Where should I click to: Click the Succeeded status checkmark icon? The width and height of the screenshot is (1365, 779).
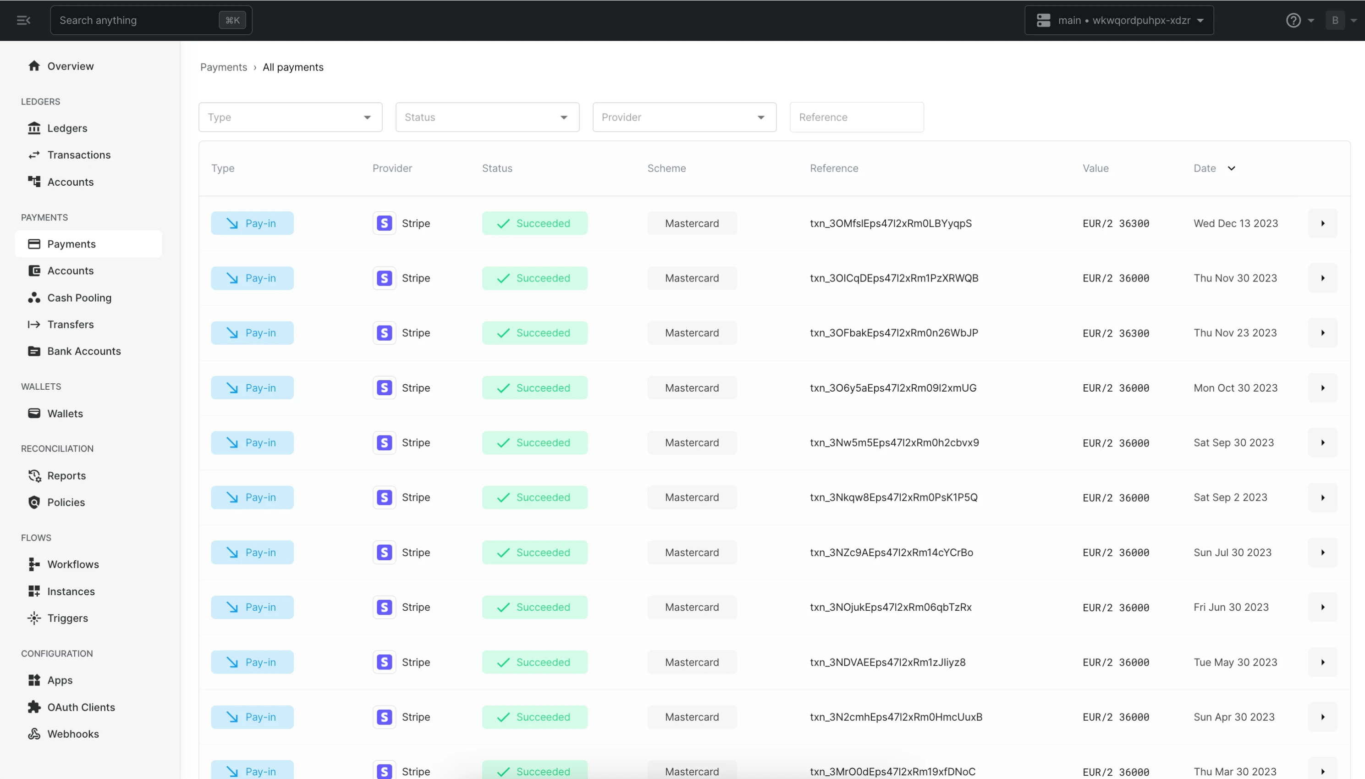pyautogui.click(x=503, y=223)
